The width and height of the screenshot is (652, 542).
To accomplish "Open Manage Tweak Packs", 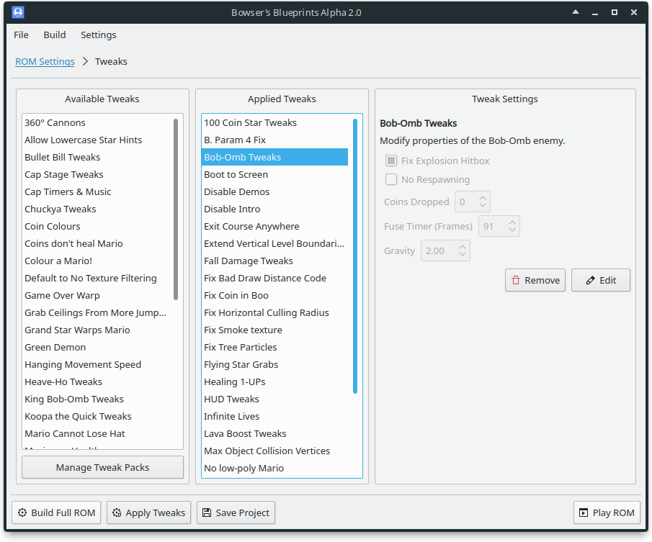I will [103, 467].
